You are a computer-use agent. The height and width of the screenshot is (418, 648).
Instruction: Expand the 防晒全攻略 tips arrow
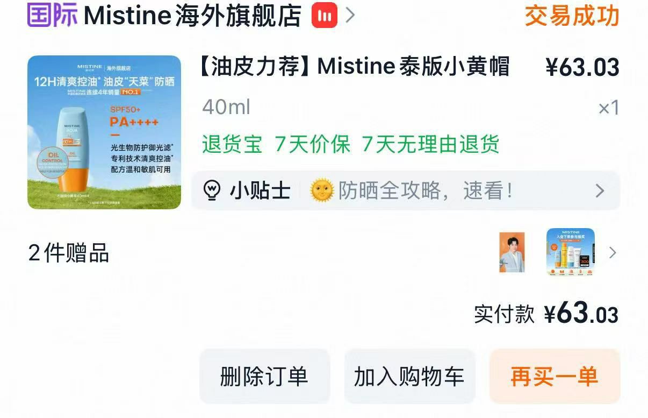point(600,190)
